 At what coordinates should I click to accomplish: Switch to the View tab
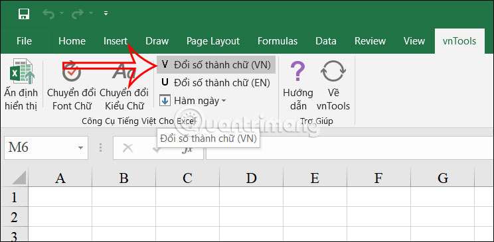tap(414, 41)
